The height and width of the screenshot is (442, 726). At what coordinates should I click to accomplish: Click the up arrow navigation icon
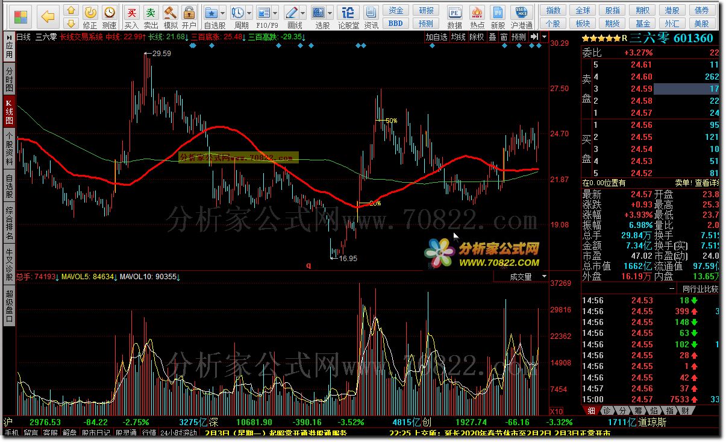tap(71, 10)
